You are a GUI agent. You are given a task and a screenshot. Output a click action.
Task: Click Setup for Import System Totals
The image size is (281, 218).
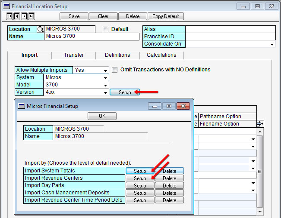[x=140, y=171]
